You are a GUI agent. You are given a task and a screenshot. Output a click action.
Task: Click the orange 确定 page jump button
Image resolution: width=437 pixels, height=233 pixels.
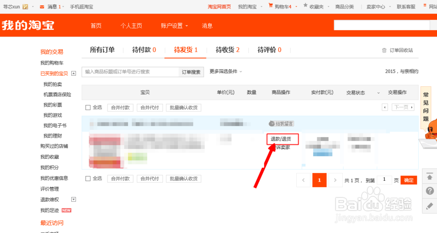tap(409, 180)
